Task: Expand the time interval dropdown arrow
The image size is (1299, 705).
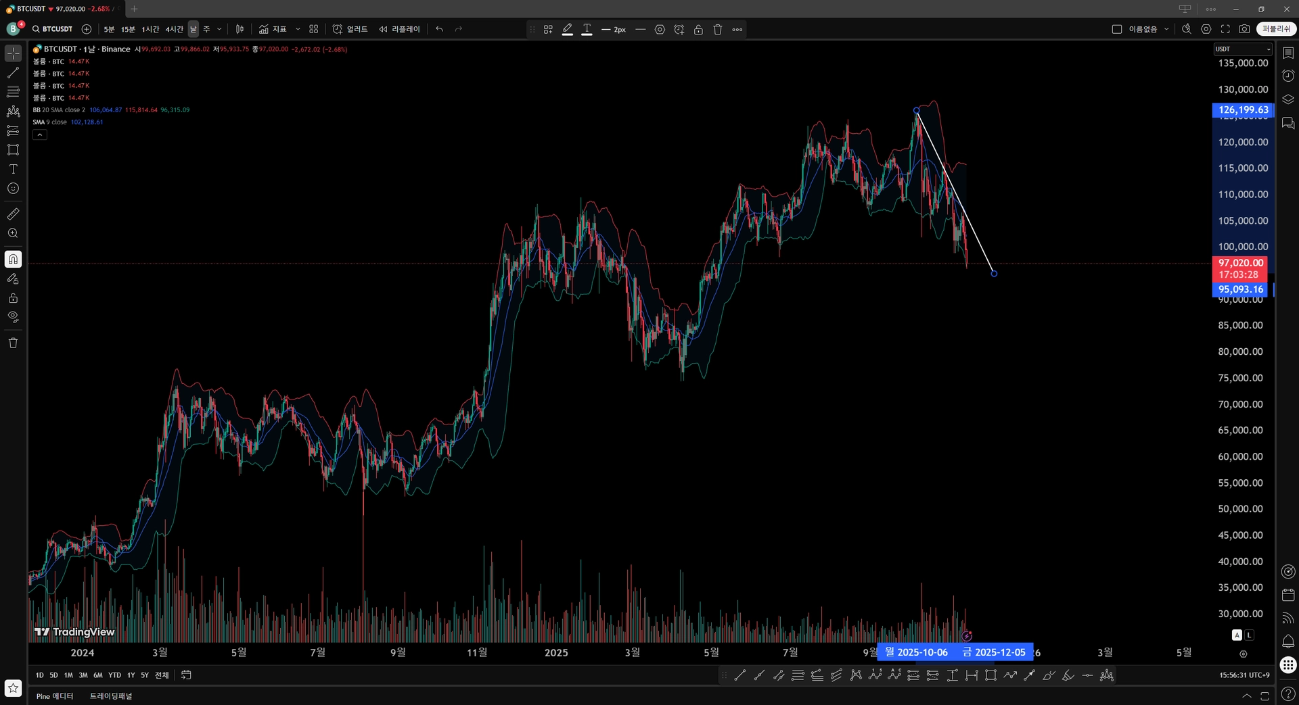Action: point(219,29)
